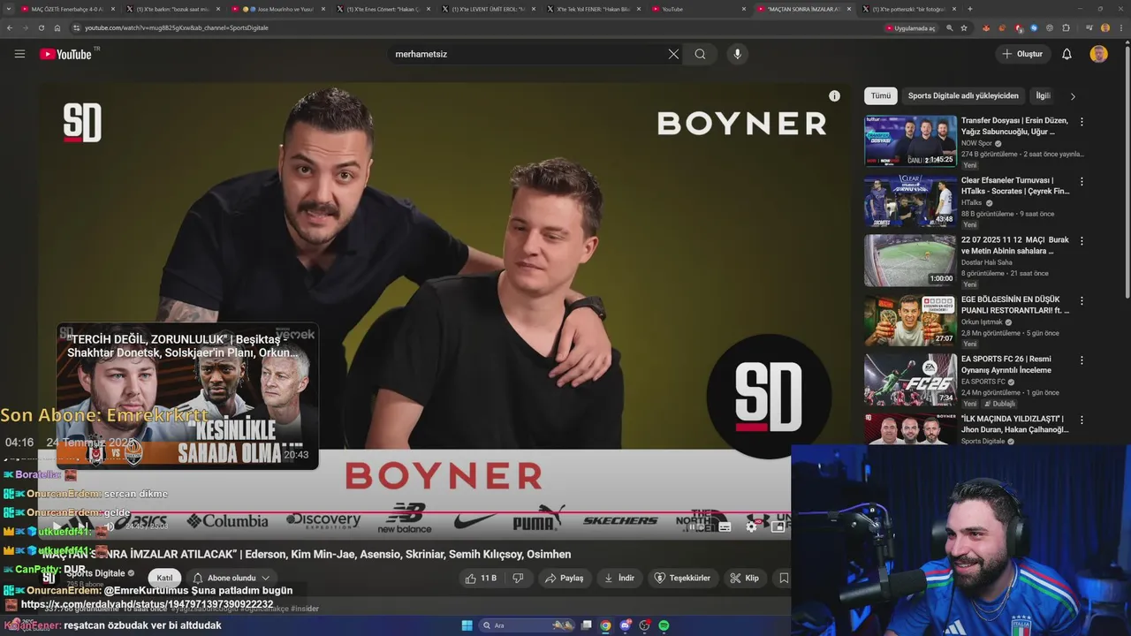Viewport: 1131px width, 636px height.
Task: Switch to Jose Mourinho ve Yusuf tab
Action: pos(277,9)
